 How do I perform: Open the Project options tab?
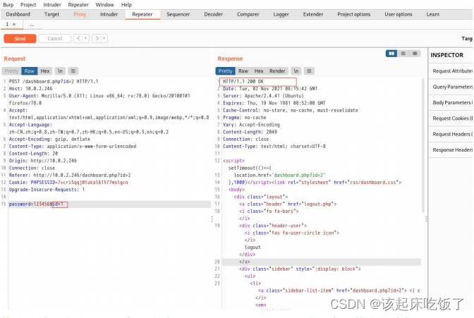[x=353, y=14]
